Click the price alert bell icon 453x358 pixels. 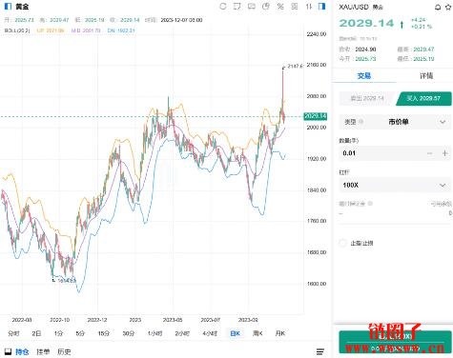[438, 7]
